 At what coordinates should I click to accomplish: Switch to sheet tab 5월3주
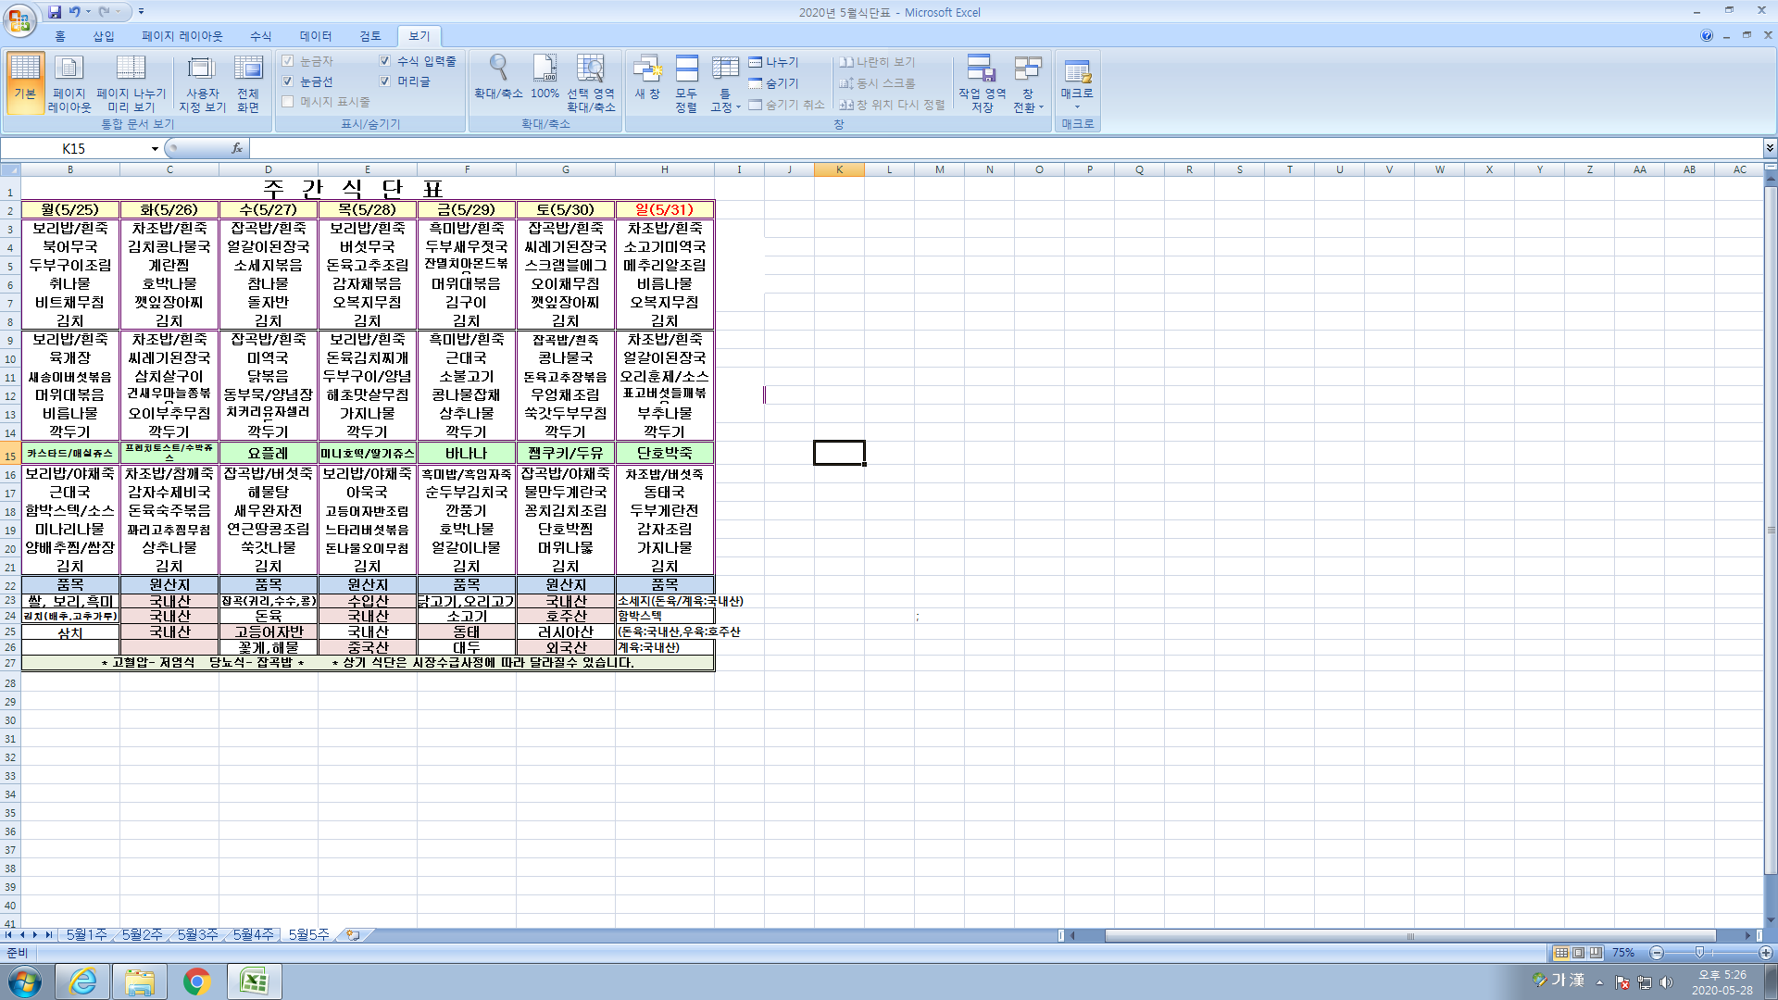click(197, 935)
